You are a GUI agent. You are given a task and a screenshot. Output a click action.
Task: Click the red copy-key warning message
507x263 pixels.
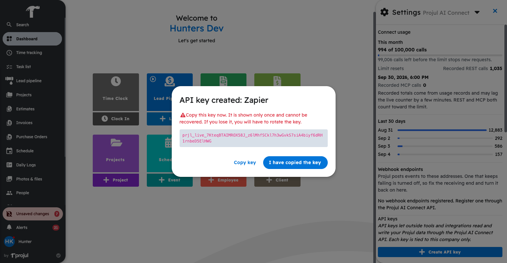244,119
